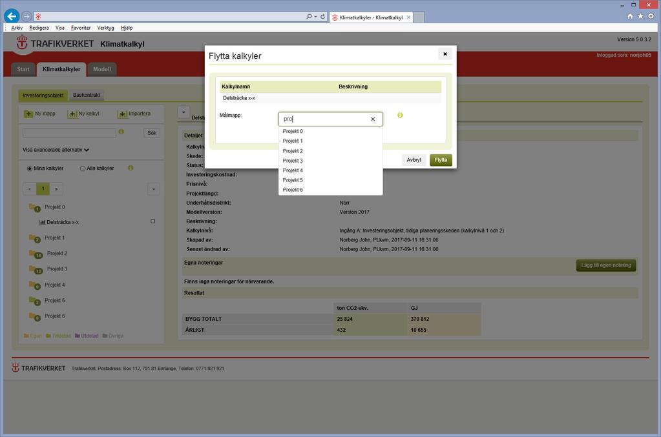Open address bar search dropdown arrow

click(316, 16)
